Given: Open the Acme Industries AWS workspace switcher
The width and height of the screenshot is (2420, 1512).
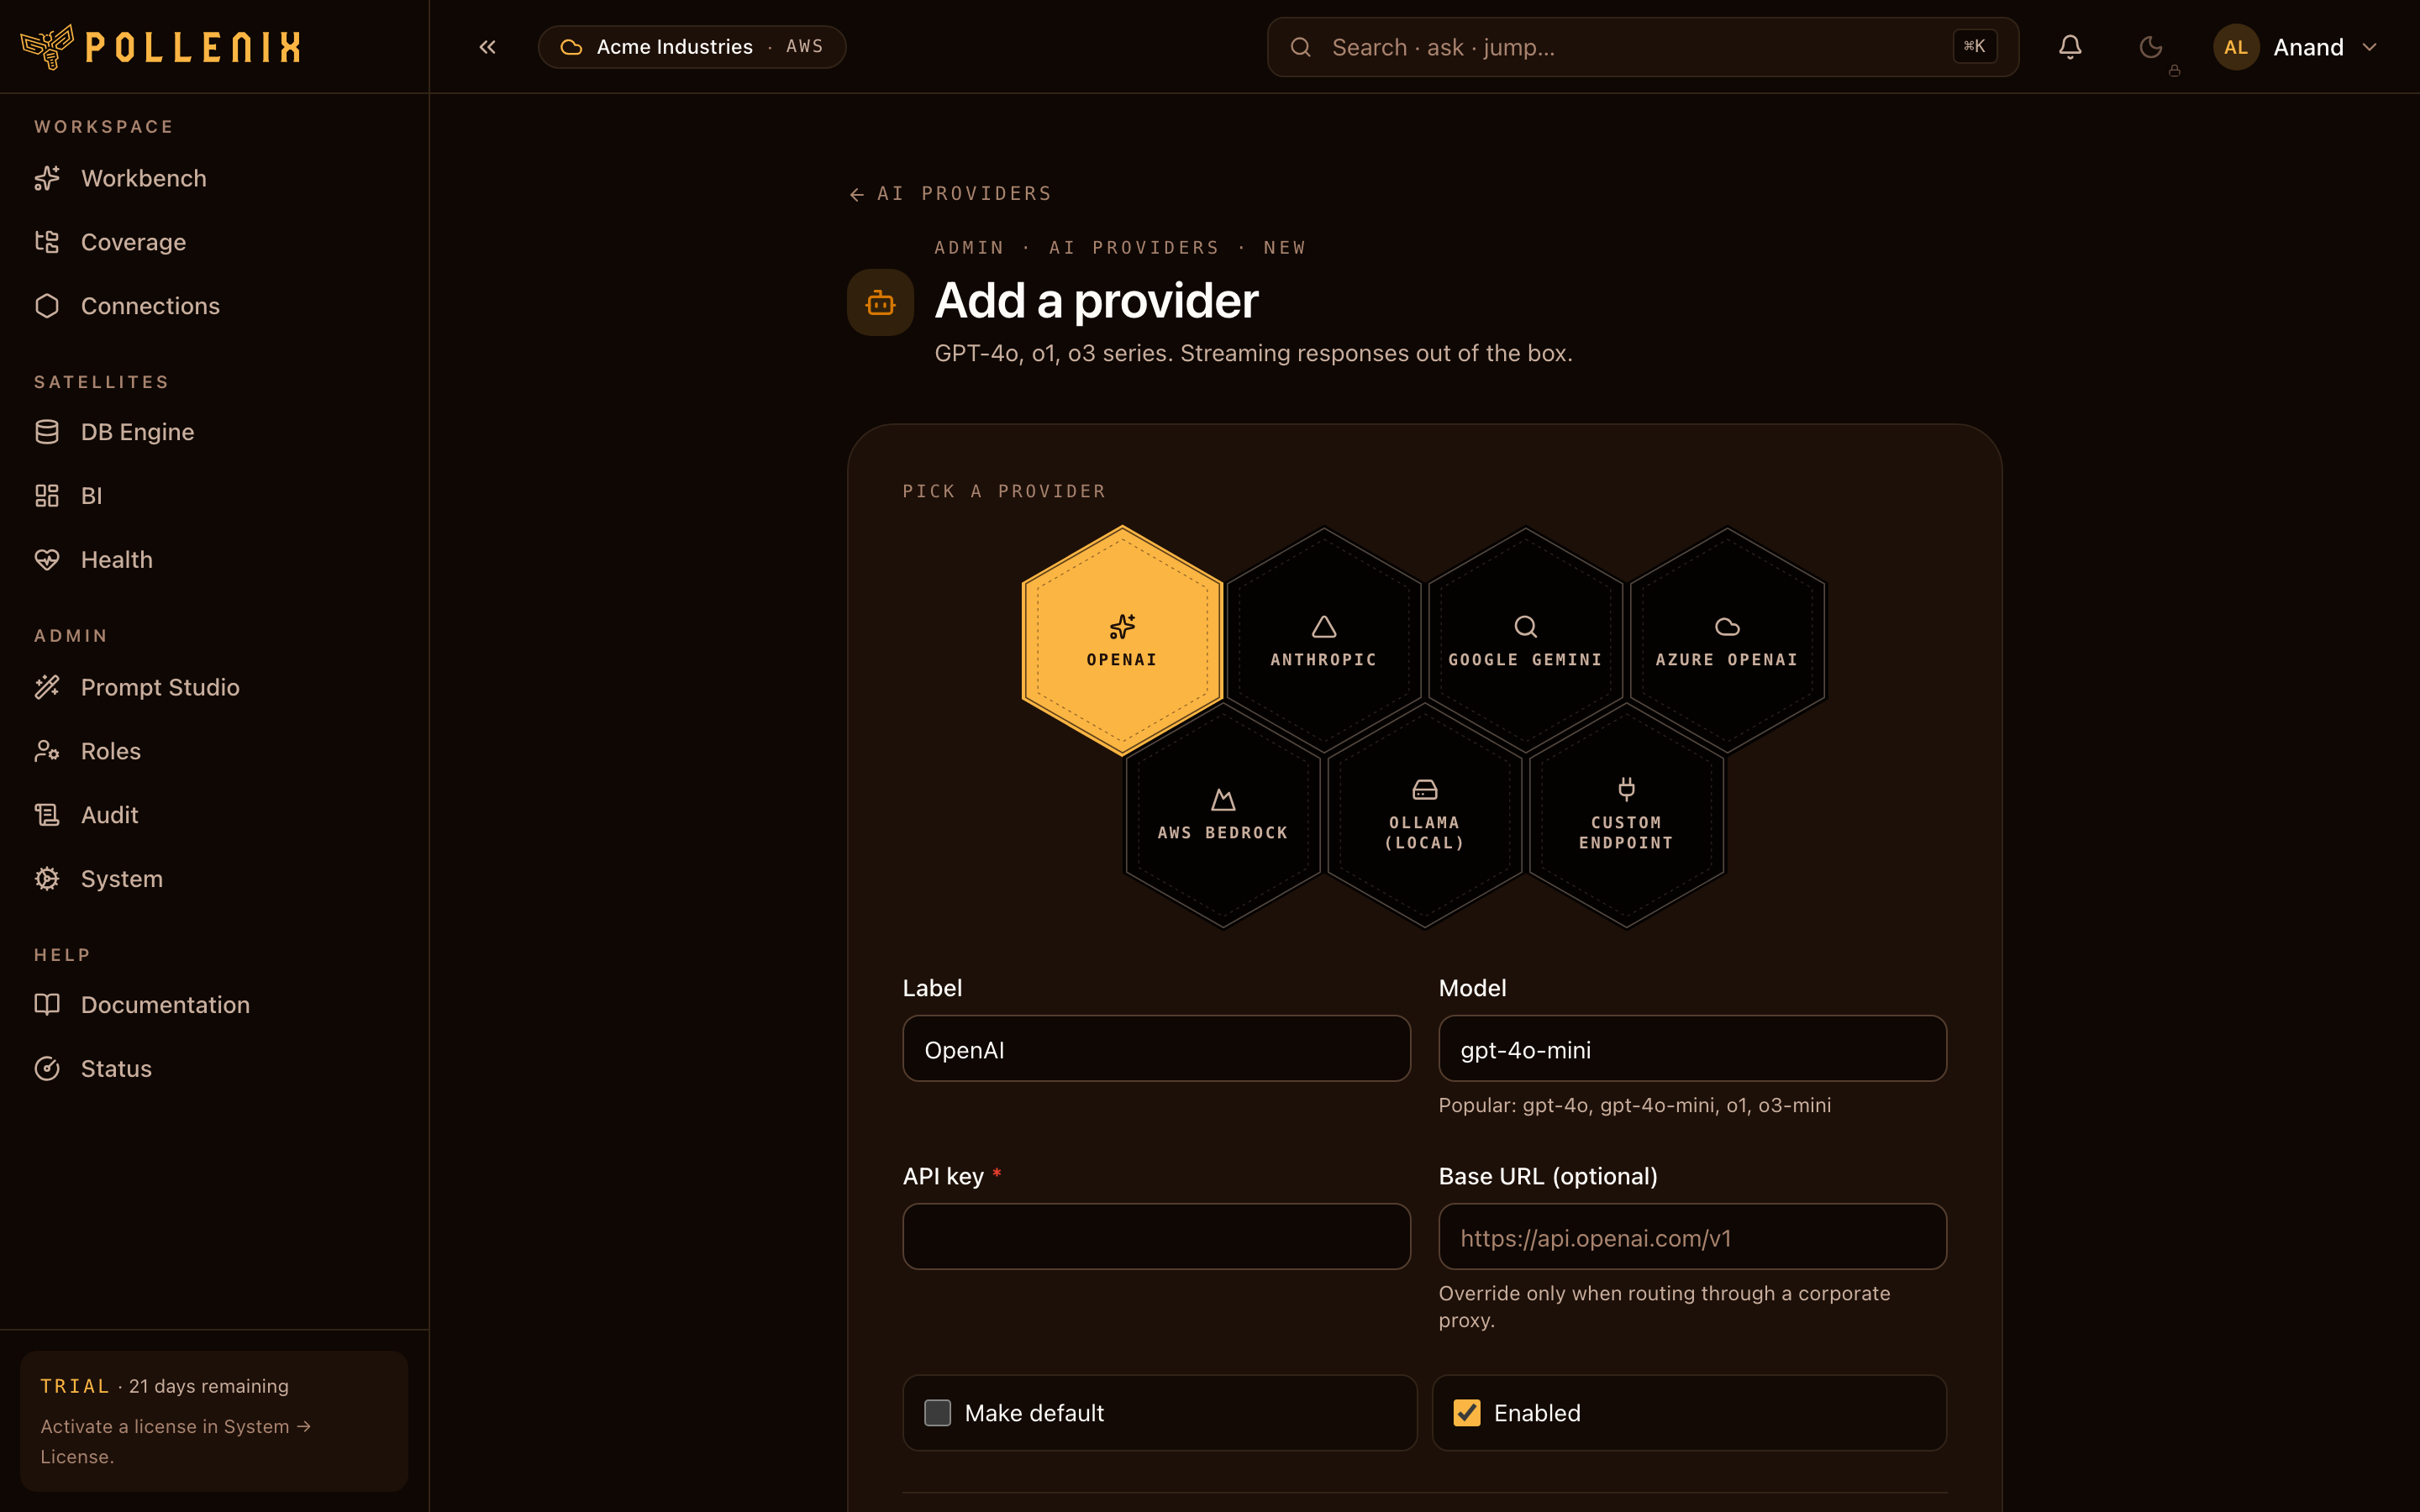Looking at the screenshot, I should [692, 47].
